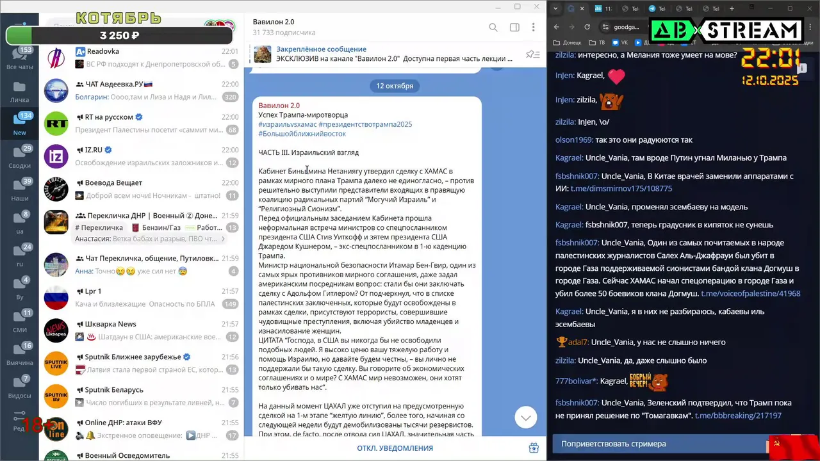Viewport: 820px width, 461px height.
Task: Open the browser three-dots menu
Action: click(810, 27)
